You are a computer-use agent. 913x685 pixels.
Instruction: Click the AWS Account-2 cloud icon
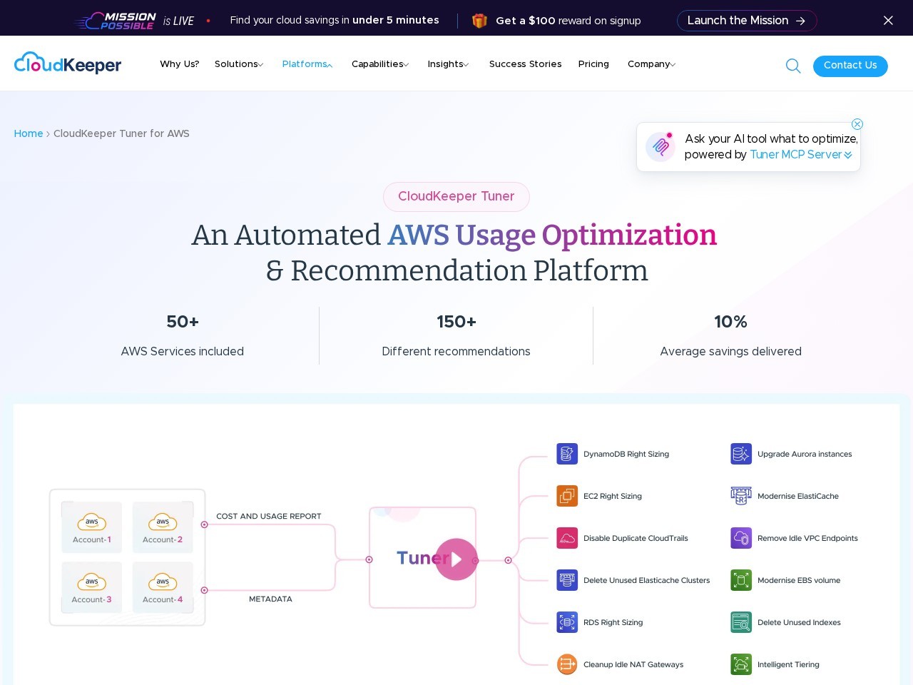tap(163, 522)
